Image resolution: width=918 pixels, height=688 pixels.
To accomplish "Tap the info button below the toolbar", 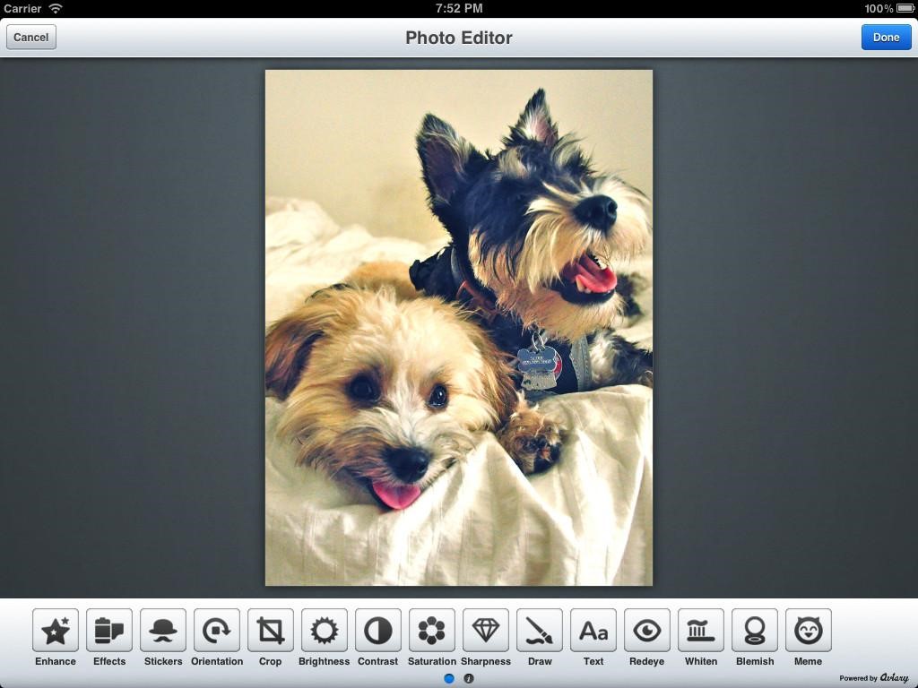I will 470,678.
